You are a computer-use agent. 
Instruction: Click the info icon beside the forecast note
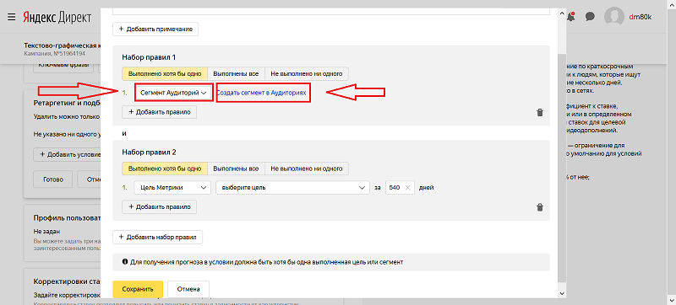(x=125, y=262)
